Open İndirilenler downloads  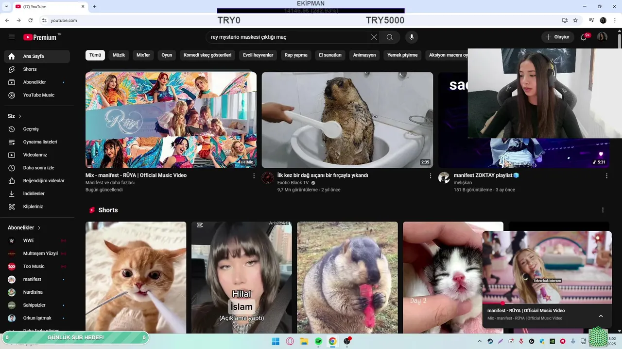coord(37,193)
